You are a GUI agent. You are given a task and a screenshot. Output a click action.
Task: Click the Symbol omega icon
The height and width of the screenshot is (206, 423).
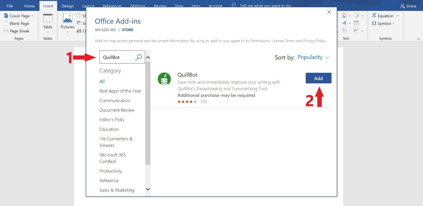(x=374, y=23)
